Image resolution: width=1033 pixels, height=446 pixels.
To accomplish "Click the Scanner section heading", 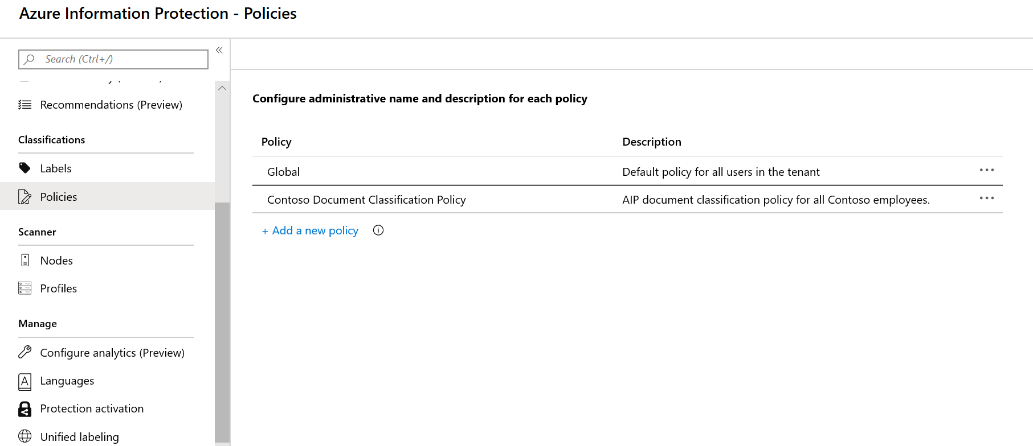I will [x=37, y=232].
